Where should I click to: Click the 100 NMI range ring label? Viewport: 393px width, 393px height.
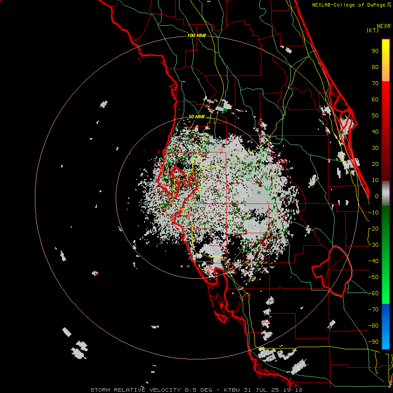click(x=196, y=36)
